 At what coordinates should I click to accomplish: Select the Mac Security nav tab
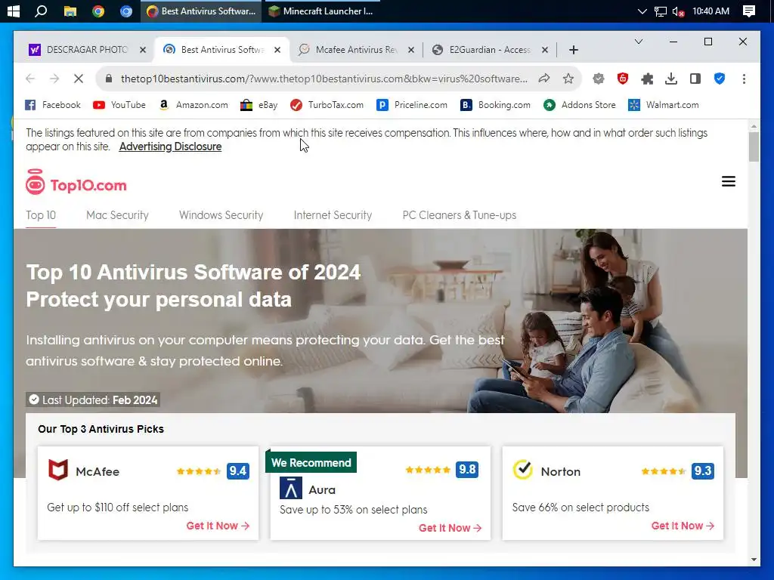pos(117,215)
